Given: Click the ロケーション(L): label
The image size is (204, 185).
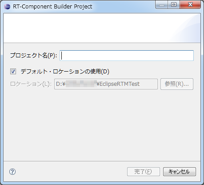Looking at the screenshot, I should tap(31, 84).
